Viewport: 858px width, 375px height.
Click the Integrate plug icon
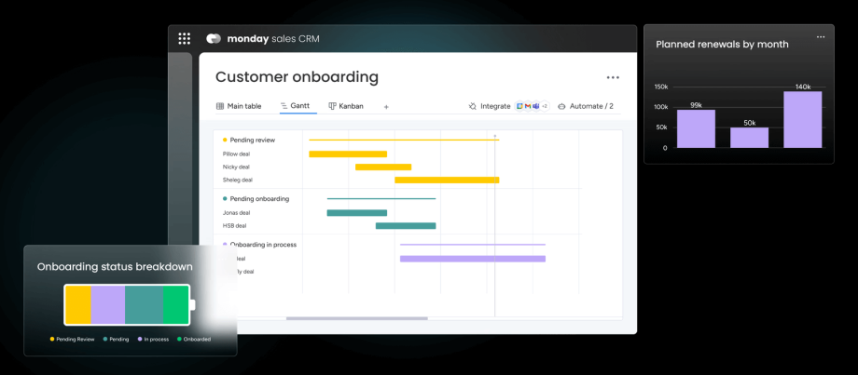[x=473, y=107]
